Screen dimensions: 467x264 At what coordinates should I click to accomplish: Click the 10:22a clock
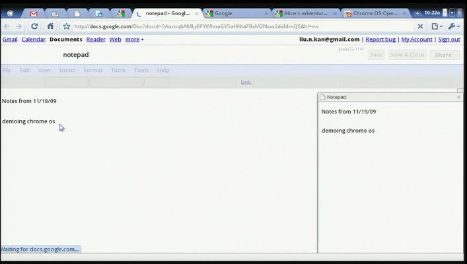(x=432, y=13)
